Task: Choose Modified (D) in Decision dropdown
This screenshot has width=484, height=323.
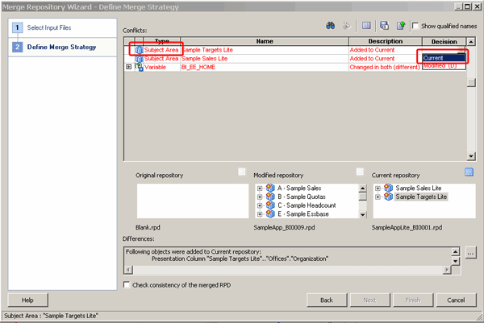Action: tap(444, 66)
